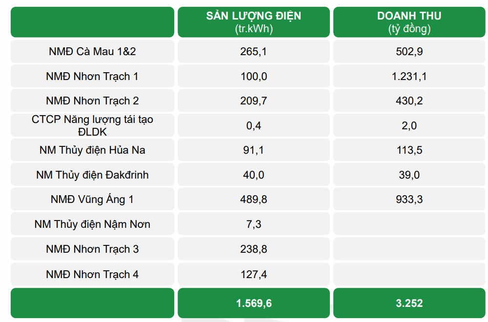Select the NMĐ Vũng Áng 1 label
Viewport: 488px width, 322px height.
[92, 200]
